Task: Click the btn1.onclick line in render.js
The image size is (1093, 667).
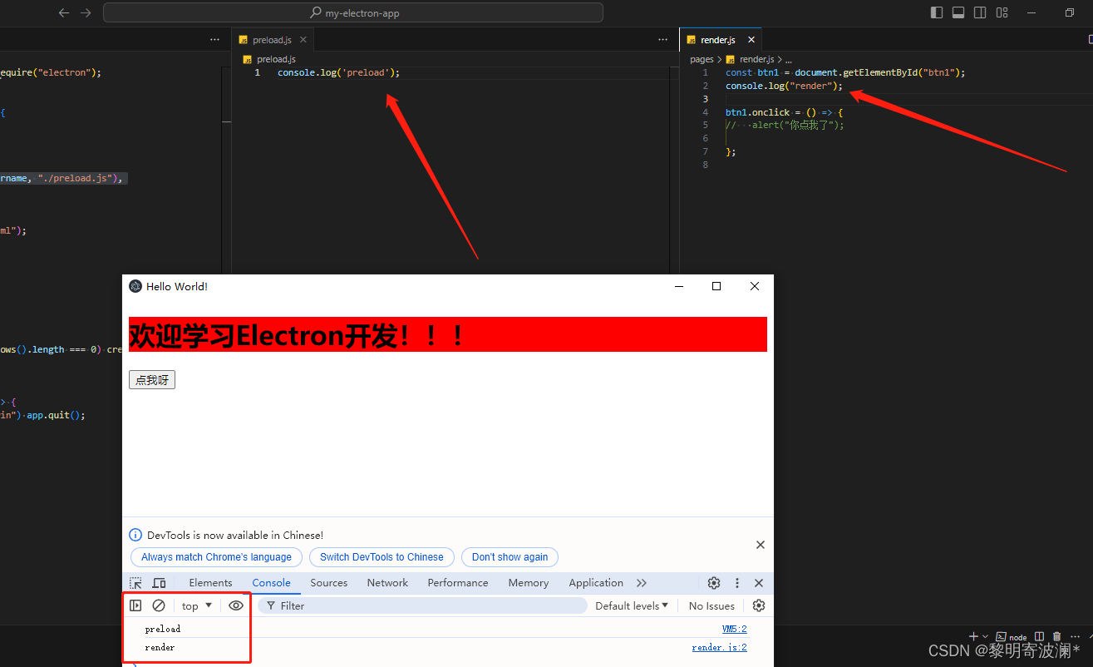Action: [784, 112]
